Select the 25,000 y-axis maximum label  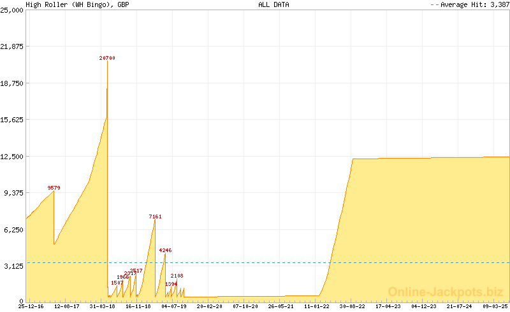coord(13,11)
